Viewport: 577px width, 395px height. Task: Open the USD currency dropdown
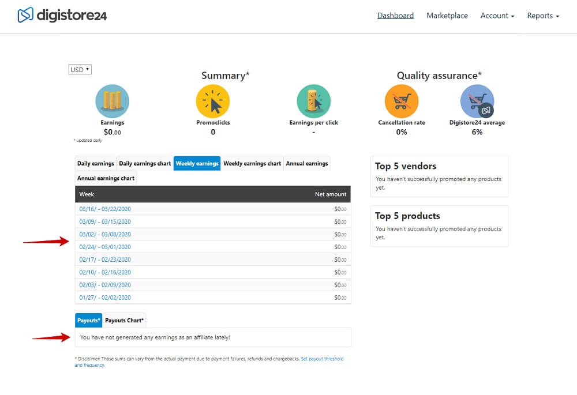click(80, 70)
